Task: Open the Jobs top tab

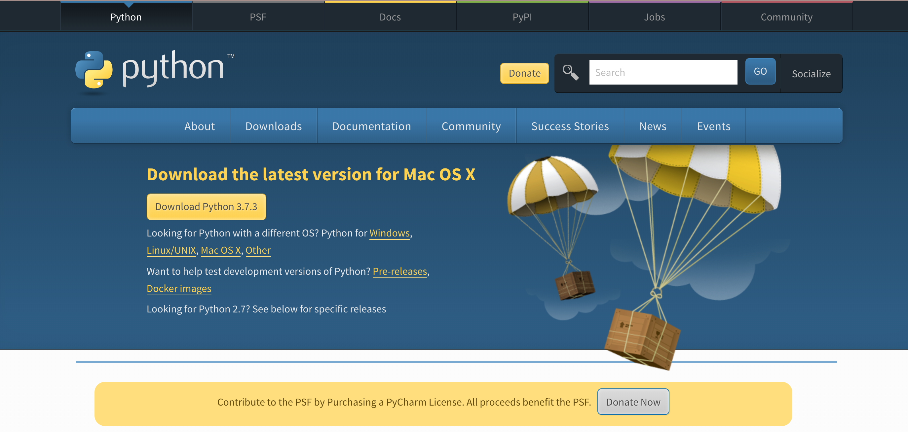Action: pyautogui.click(x=654, y=17)
